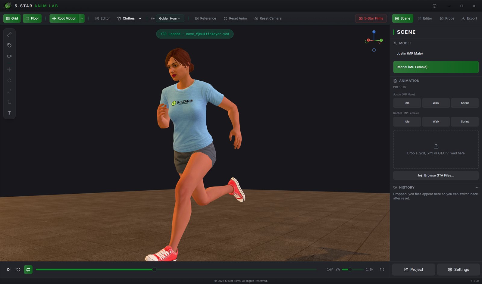Select the text tool in left toolbar
This screenshot has height=284, width=482.
[x=9, y=113]
